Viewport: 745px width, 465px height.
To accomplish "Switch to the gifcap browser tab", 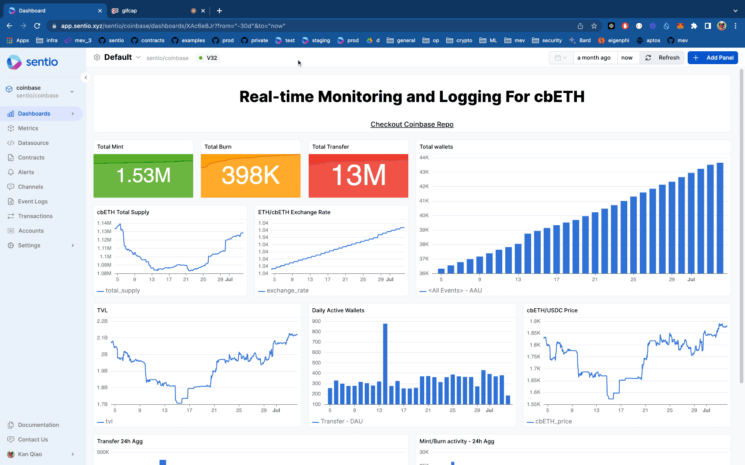I will coord(158,11).
